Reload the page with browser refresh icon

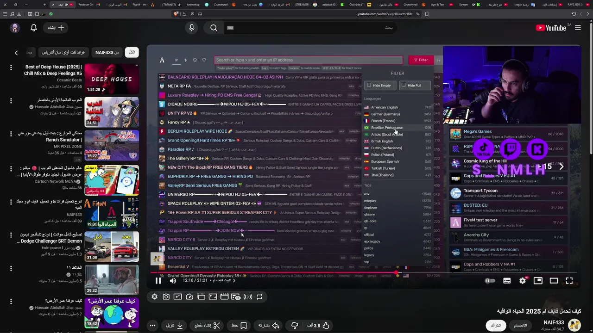click(x=574, y=14)
